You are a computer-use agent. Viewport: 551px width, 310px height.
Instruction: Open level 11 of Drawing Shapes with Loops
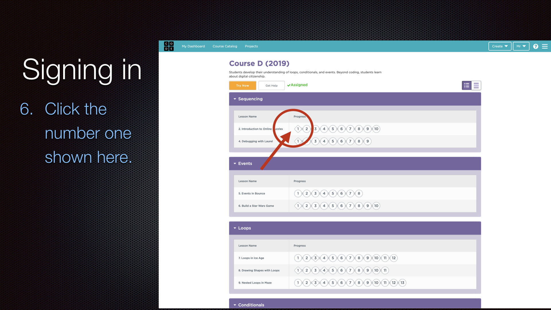(385, 270)
